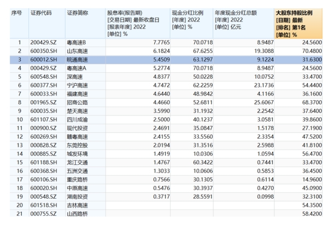The image size is (330, 226).
Task: Click the 年度现金分红总额 column header
Action: click(244, 23)
